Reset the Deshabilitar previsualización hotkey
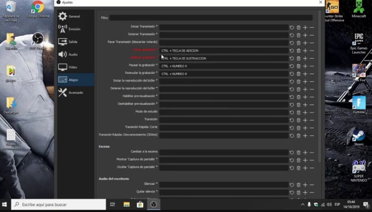This screenshot has width=372, height=212. point(292,105)
